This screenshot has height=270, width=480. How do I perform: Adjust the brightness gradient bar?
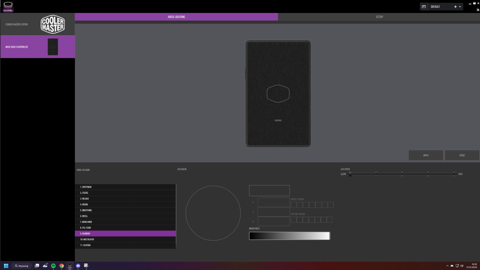point(289,236)
